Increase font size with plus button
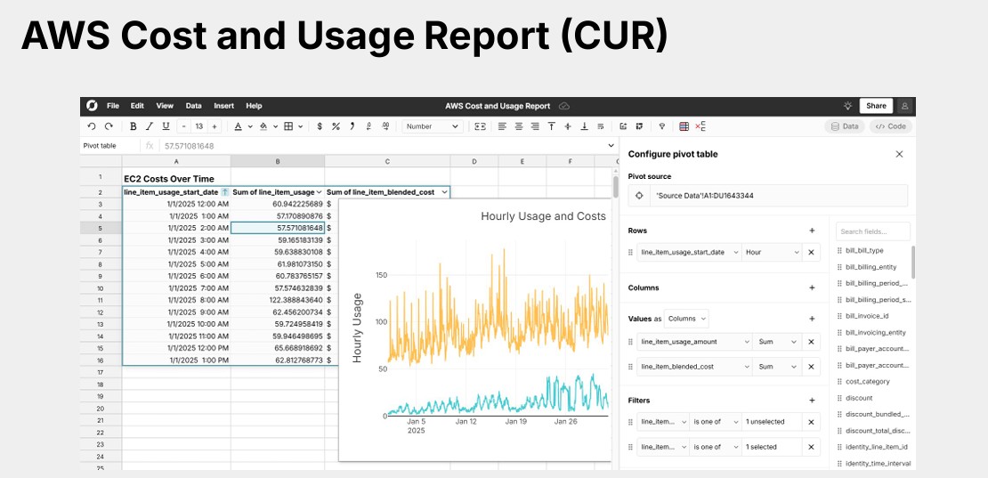Viewport: 988px width, 478px height. click(215, 126)
